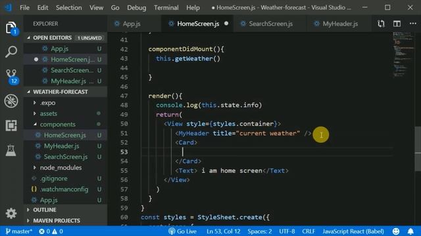Image resolution: width=421 pixels, height=236 pixels.
Task: Open the File menu
Action: tap(24, 7)
